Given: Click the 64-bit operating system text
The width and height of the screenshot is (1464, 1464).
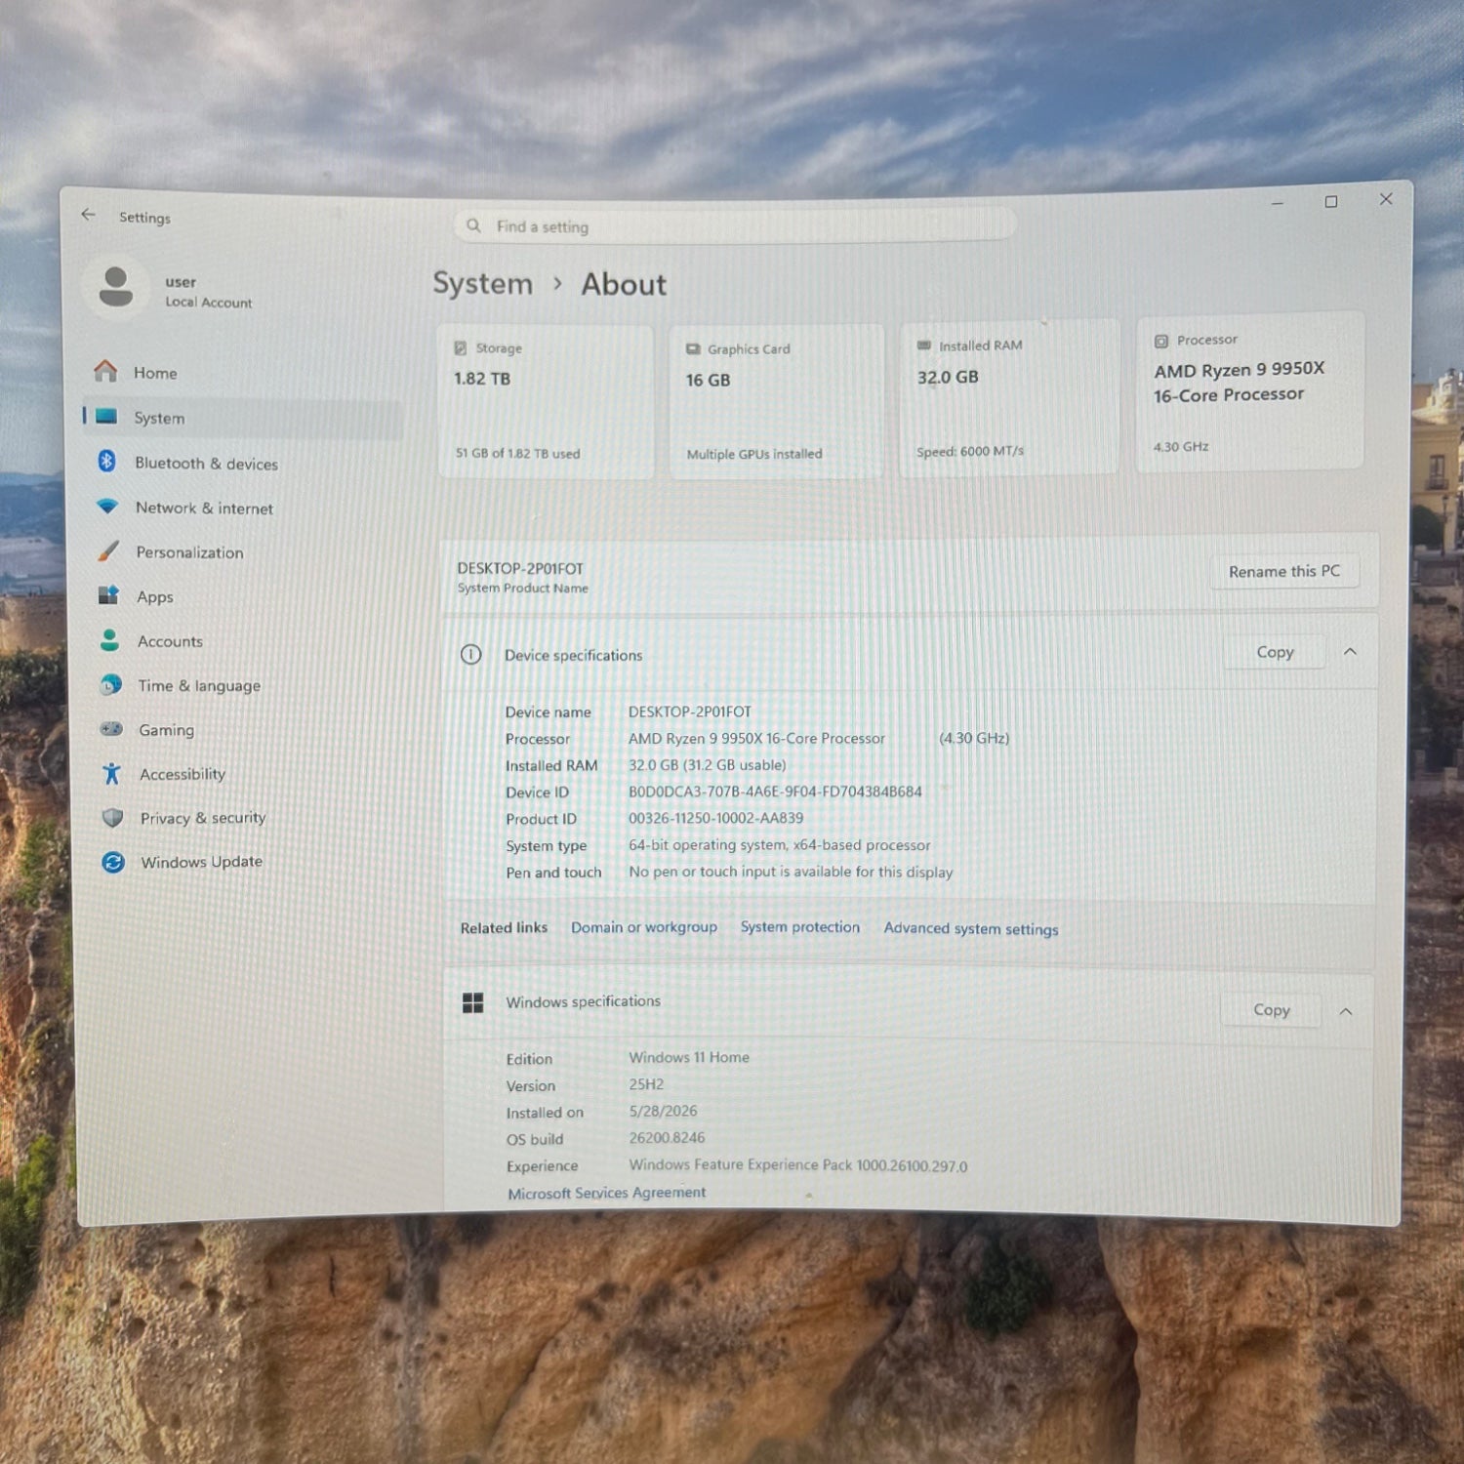Looking at the screenshot, I should 780,845.
